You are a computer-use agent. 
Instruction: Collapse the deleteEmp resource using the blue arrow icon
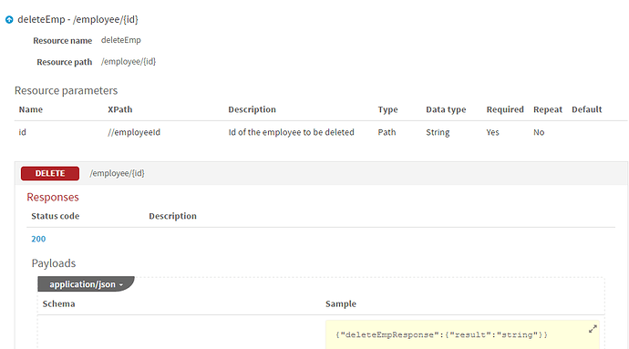9,19
